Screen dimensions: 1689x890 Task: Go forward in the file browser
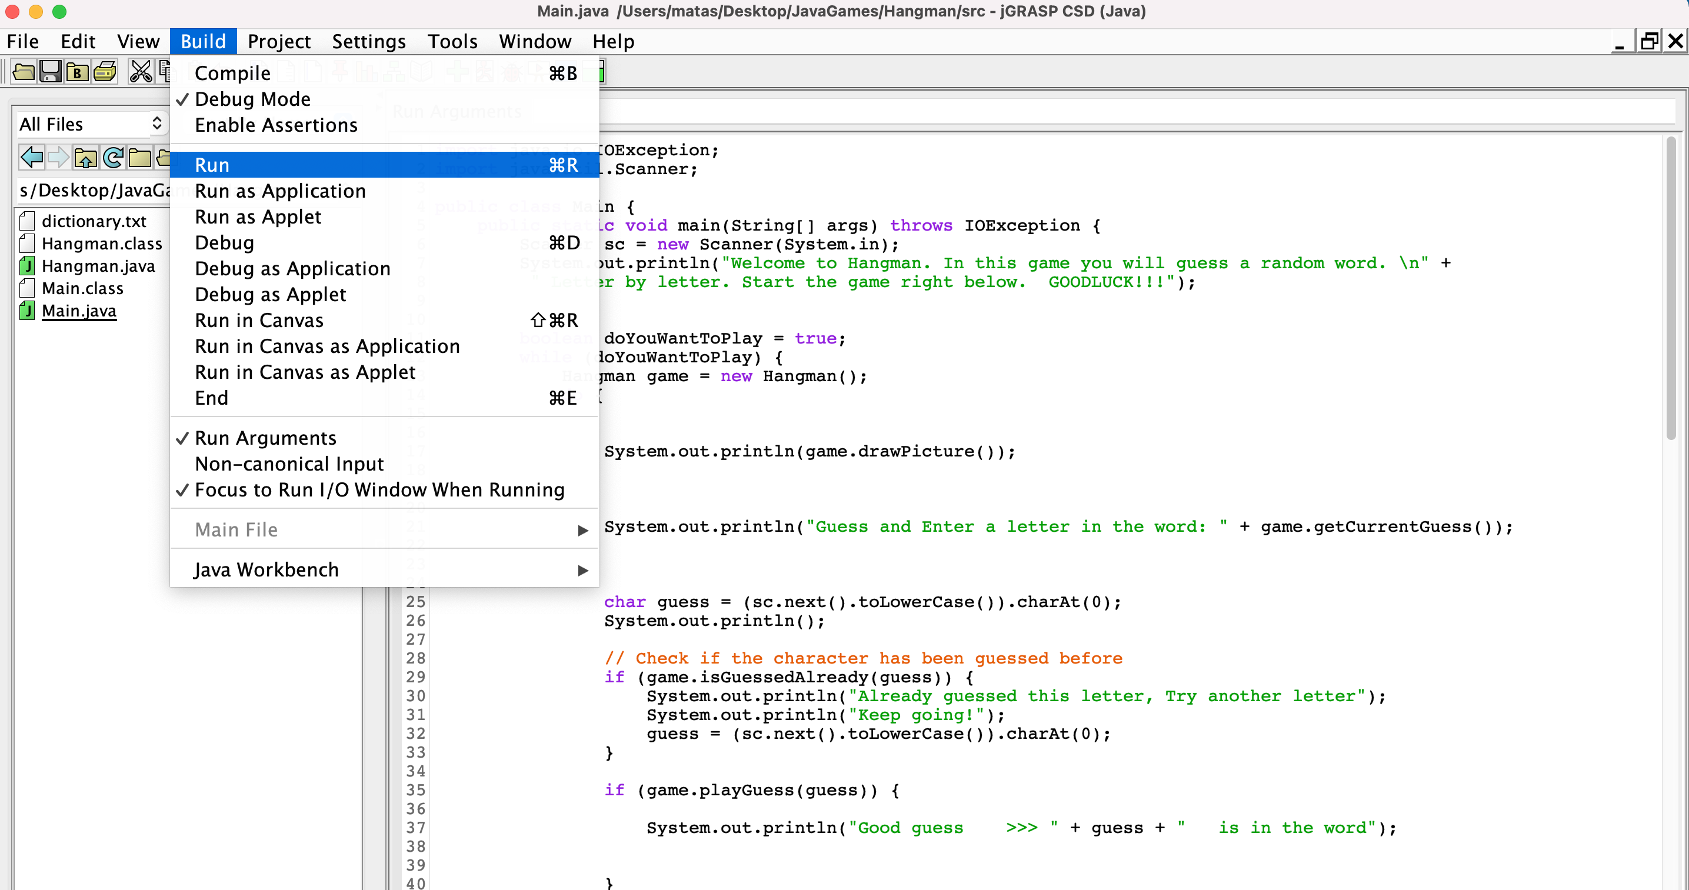click(x=59, y=157)
